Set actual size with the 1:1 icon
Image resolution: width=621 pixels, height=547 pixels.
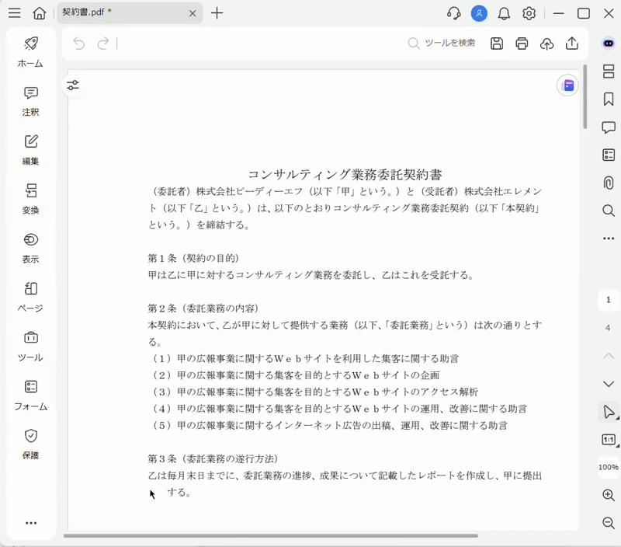pyautogui.click(x=609, y=440)
